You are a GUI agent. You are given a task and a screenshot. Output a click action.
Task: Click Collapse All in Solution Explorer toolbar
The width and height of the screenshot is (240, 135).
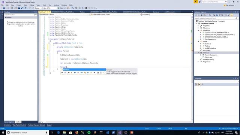[220, 15]
